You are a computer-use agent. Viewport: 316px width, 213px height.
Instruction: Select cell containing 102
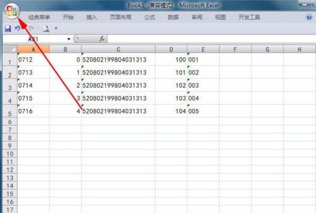point(171,85)
